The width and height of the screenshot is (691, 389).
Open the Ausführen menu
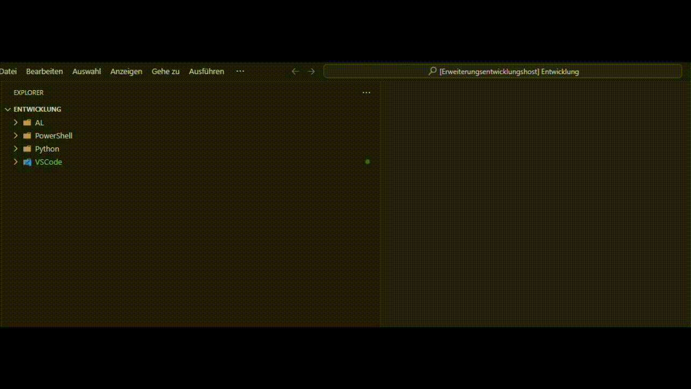pos(206,71)
